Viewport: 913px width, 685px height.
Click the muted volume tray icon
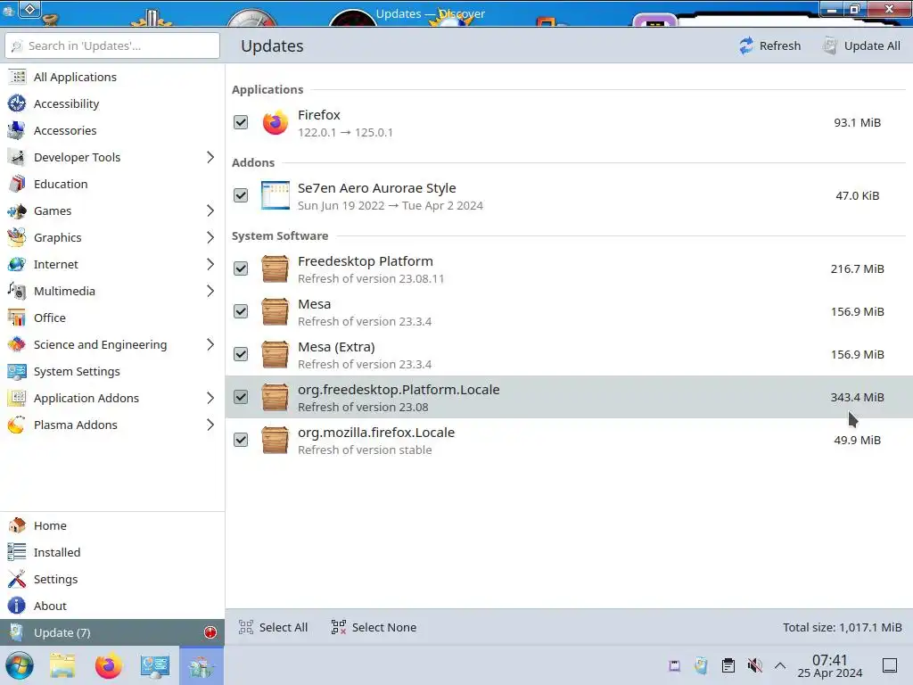(754, 665)
